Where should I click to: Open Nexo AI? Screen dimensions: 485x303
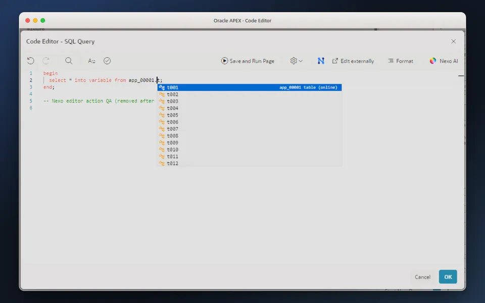pyautogui.click(x=444, y=61)
